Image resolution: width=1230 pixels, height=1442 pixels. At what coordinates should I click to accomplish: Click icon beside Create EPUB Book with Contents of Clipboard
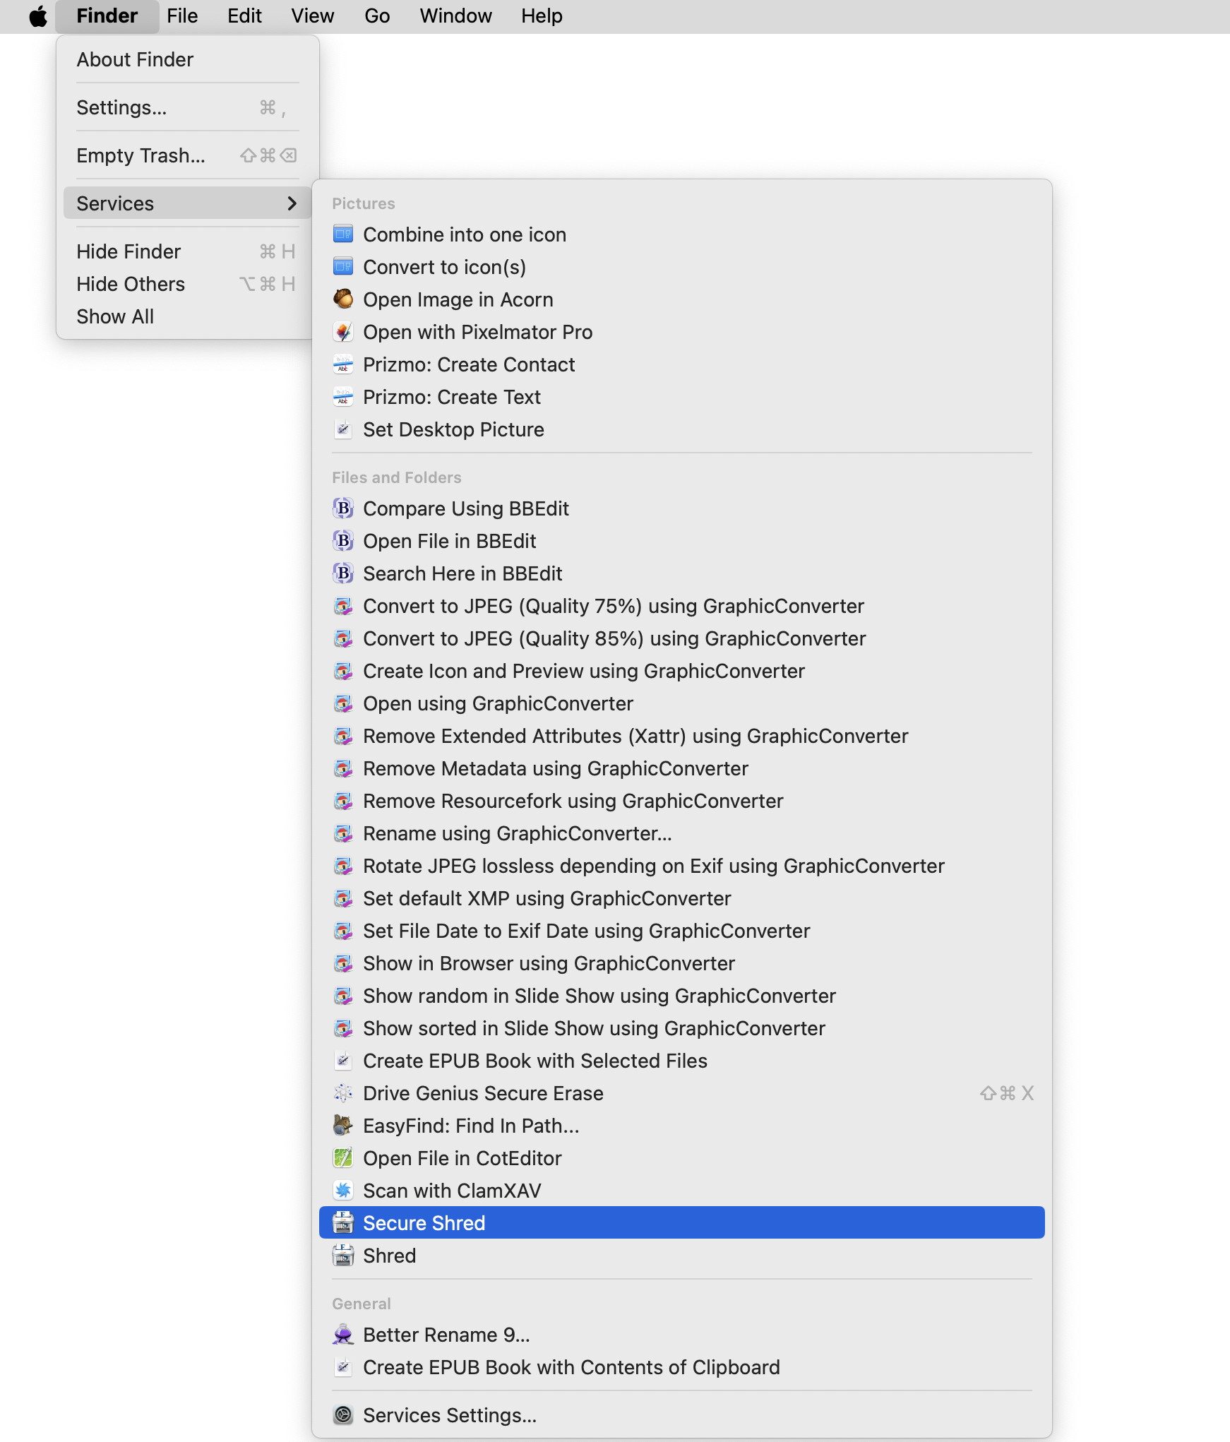(x=343, y=1367)
